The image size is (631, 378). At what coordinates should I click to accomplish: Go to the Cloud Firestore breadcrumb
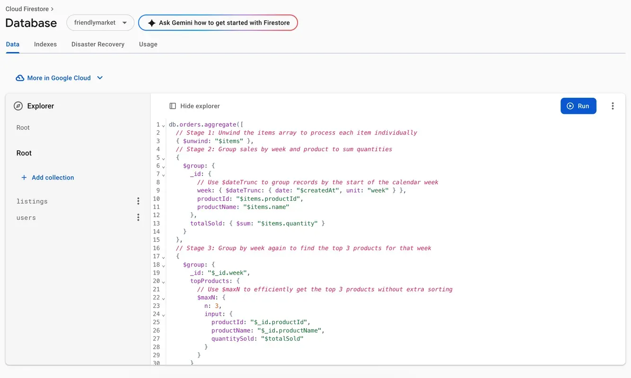26,9
